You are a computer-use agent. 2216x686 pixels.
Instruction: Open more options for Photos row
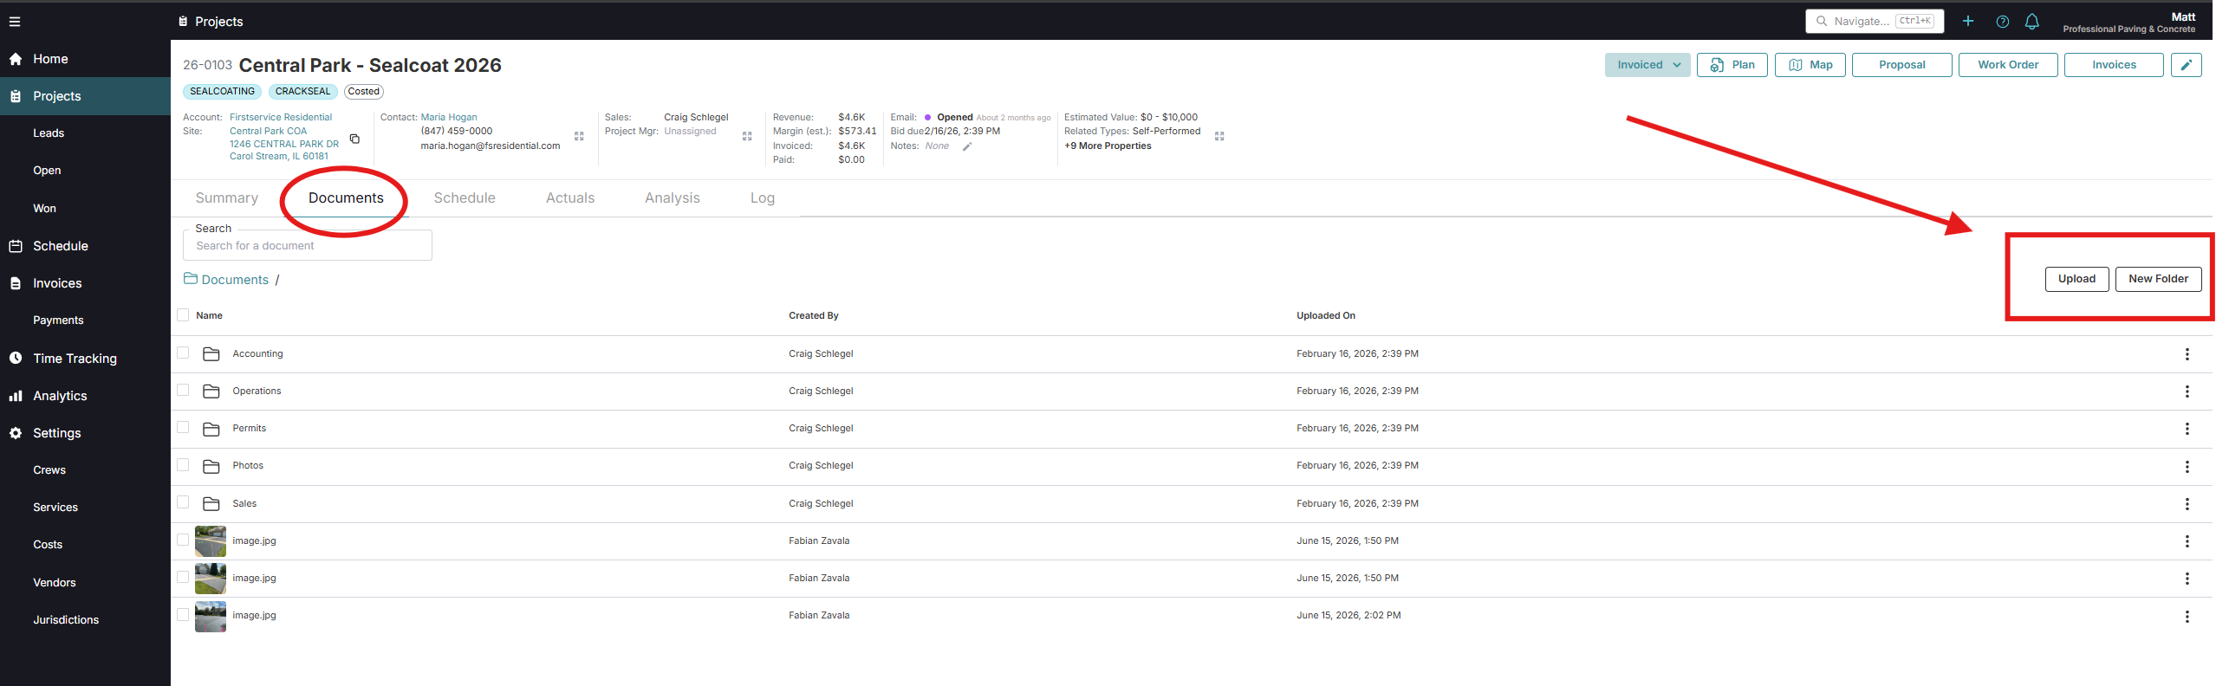point(2187,466)
